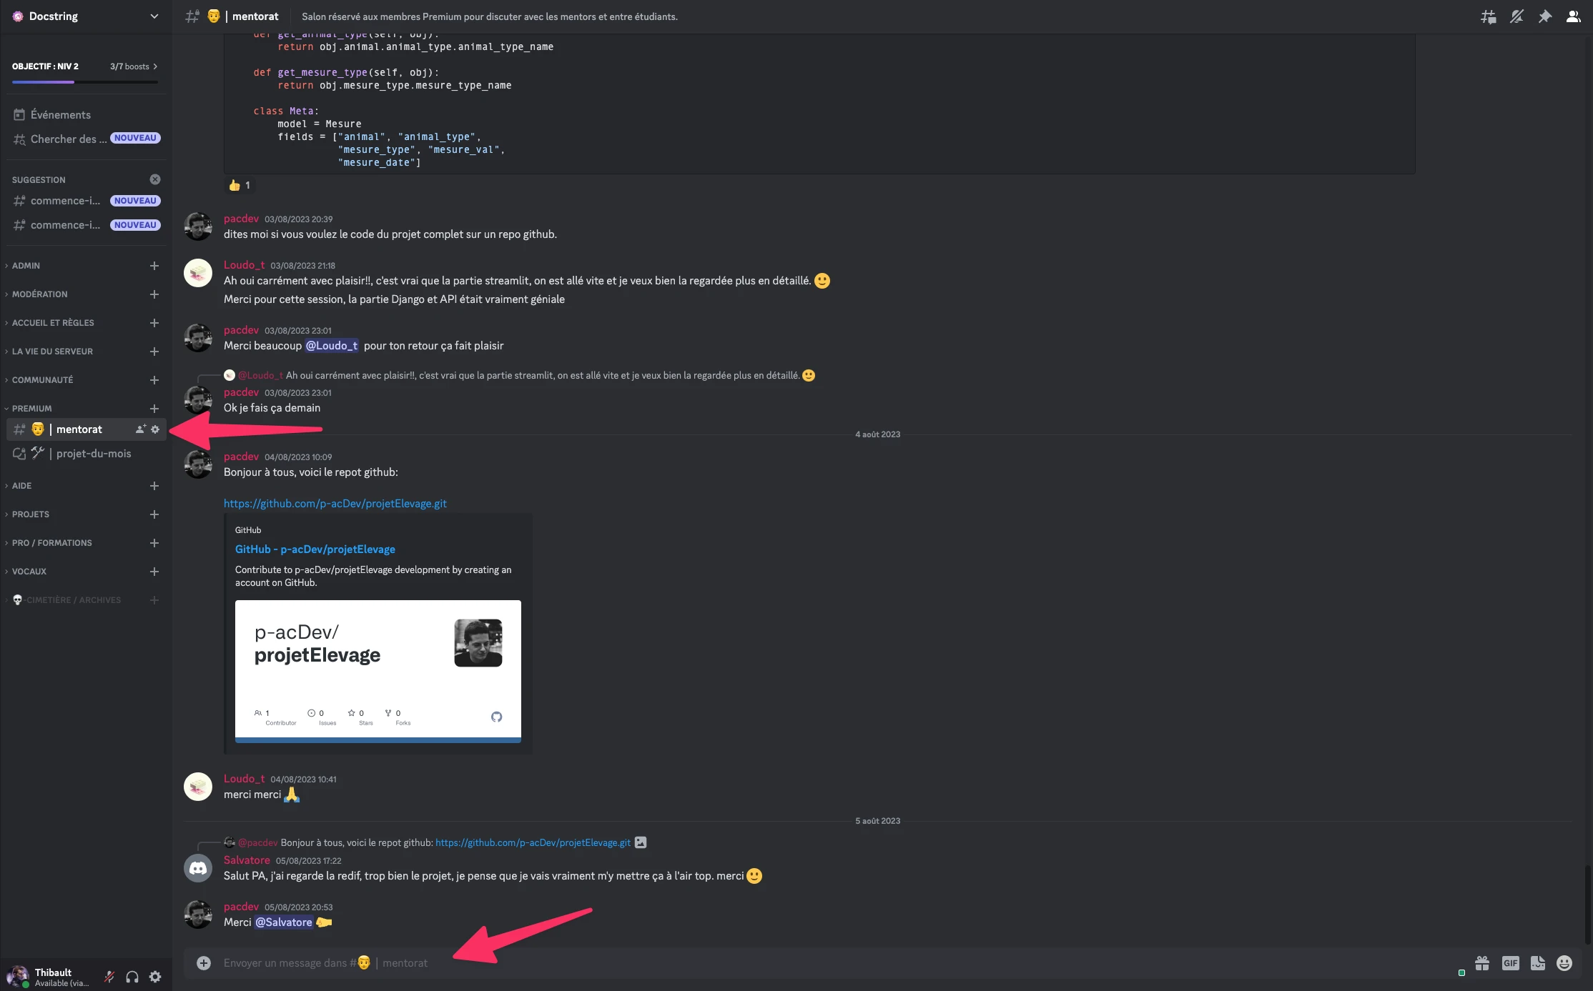Expand the ADMIN category
The width and height of the screenshot is (1593, 991).
(x=26, y=266)
